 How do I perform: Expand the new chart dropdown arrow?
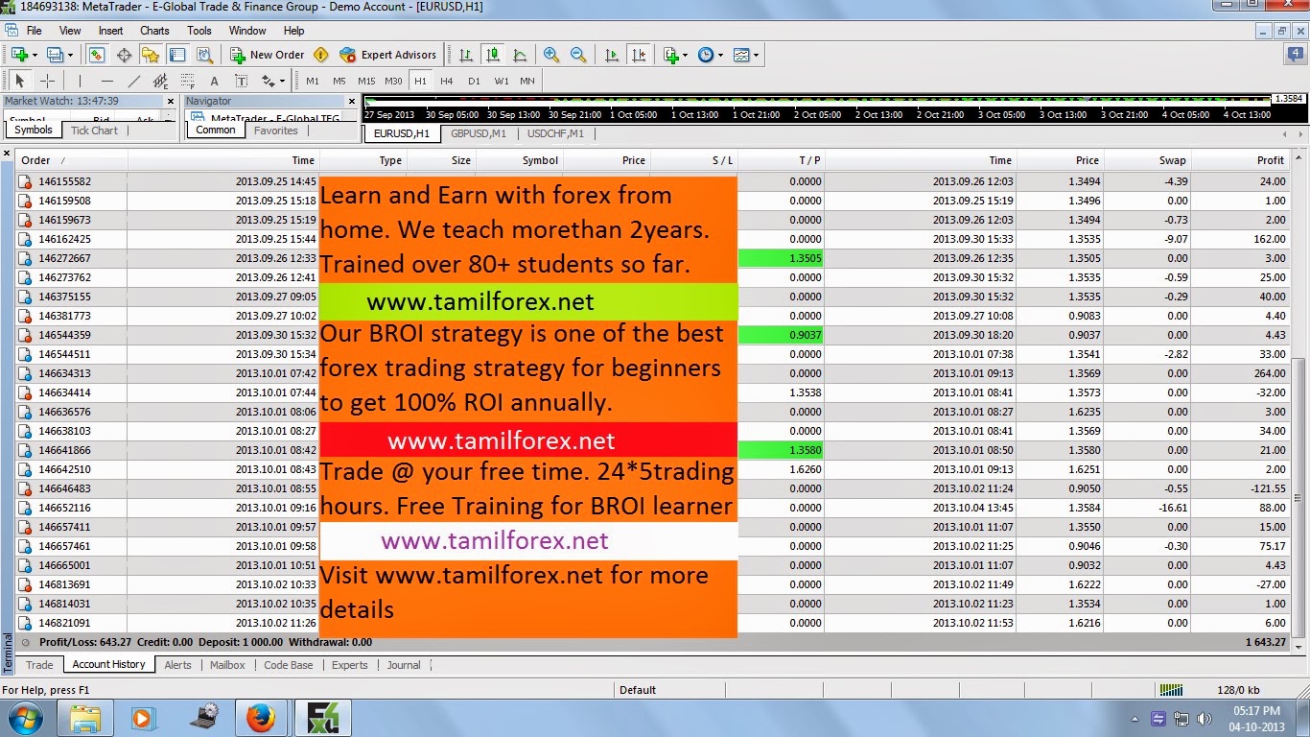34,55
